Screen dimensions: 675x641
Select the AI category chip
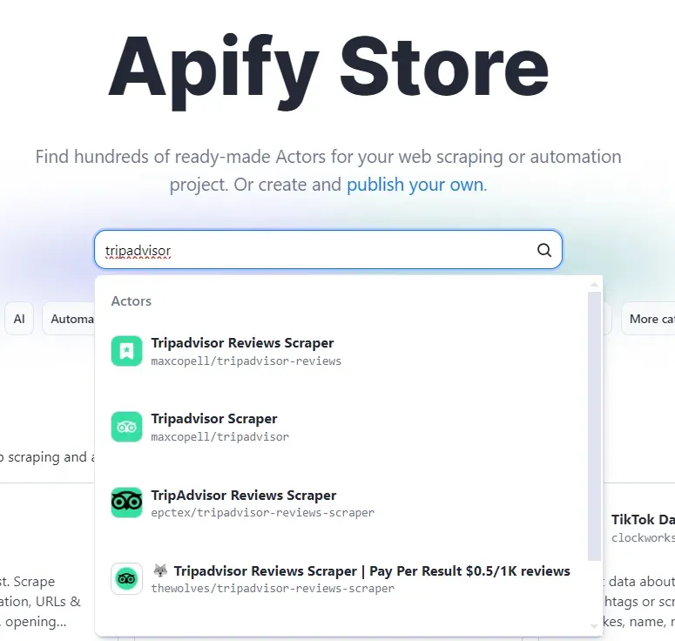[19, 319]
